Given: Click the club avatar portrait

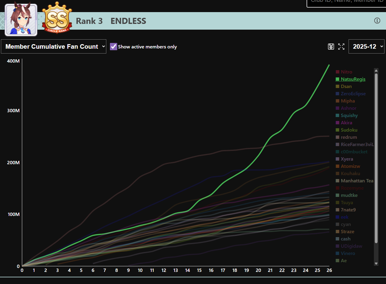Looking at the screenshot, I should point(21,20).
